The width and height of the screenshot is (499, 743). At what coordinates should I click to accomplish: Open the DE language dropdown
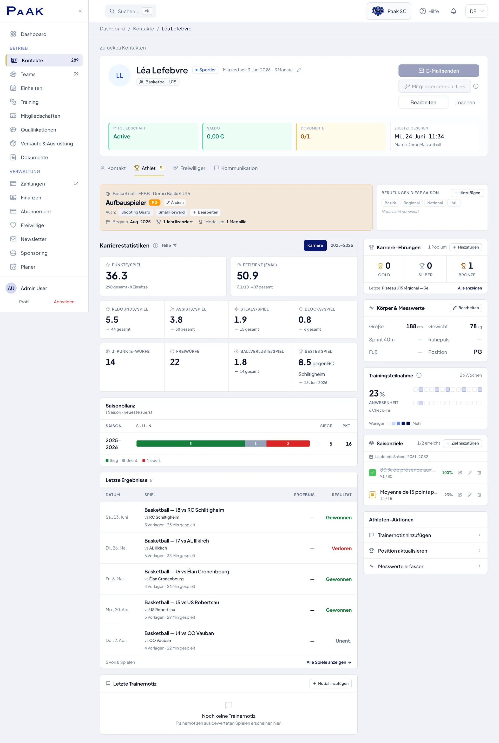pyautogui.click(x=476, y=11)
